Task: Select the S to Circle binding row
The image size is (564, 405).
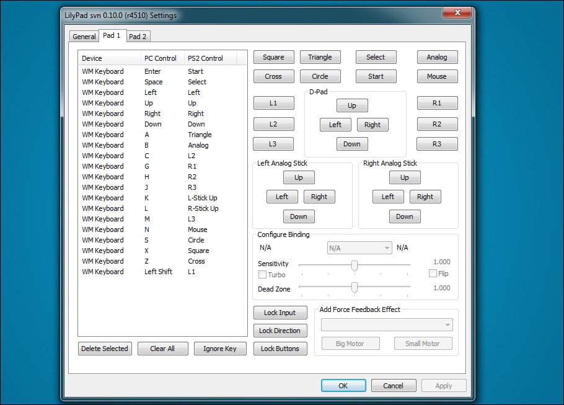Action: [162, 240]
